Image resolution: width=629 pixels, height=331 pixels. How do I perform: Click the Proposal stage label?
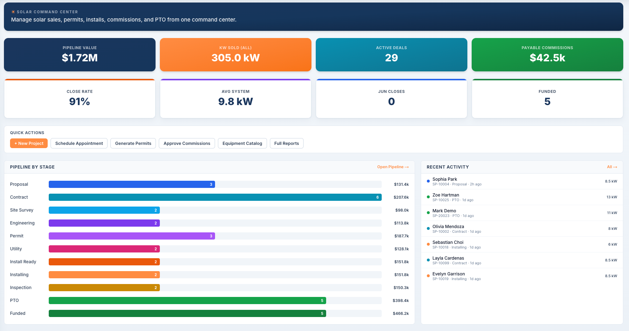coord(19,184)
